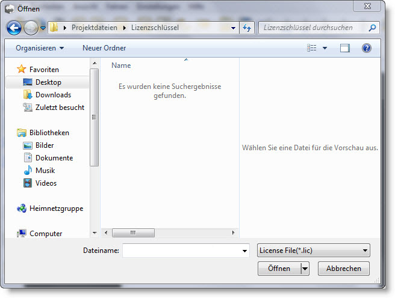Select Musik library in sidebar

(x=45, y=171)
